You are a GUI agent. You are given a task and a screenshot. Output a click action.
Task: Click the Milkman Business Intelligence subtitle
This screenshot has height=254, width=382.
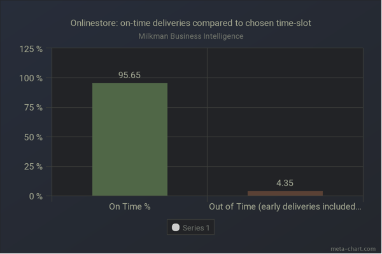[191, 36]
